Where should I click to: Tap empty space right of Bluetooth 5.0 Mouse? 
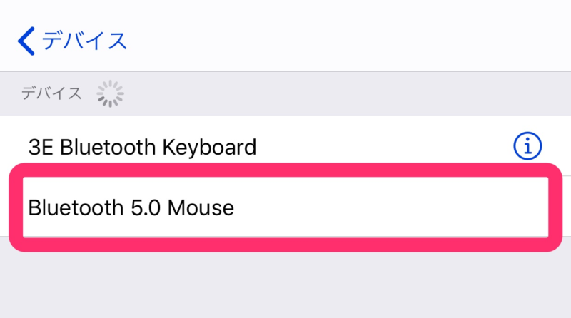[390, 207]
